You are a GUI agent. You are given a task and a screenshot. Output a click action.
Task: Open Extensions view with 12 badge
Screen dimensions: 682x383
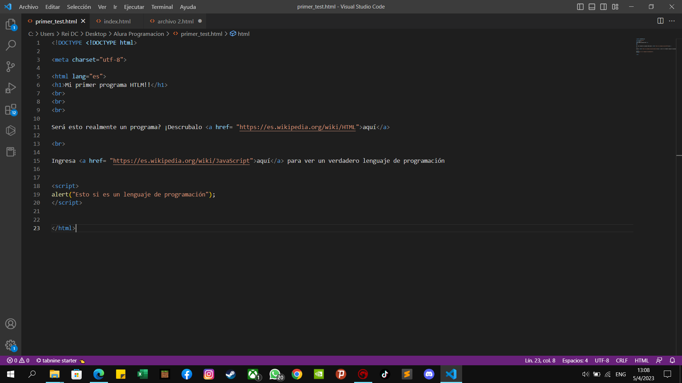[x=11, y=109]
